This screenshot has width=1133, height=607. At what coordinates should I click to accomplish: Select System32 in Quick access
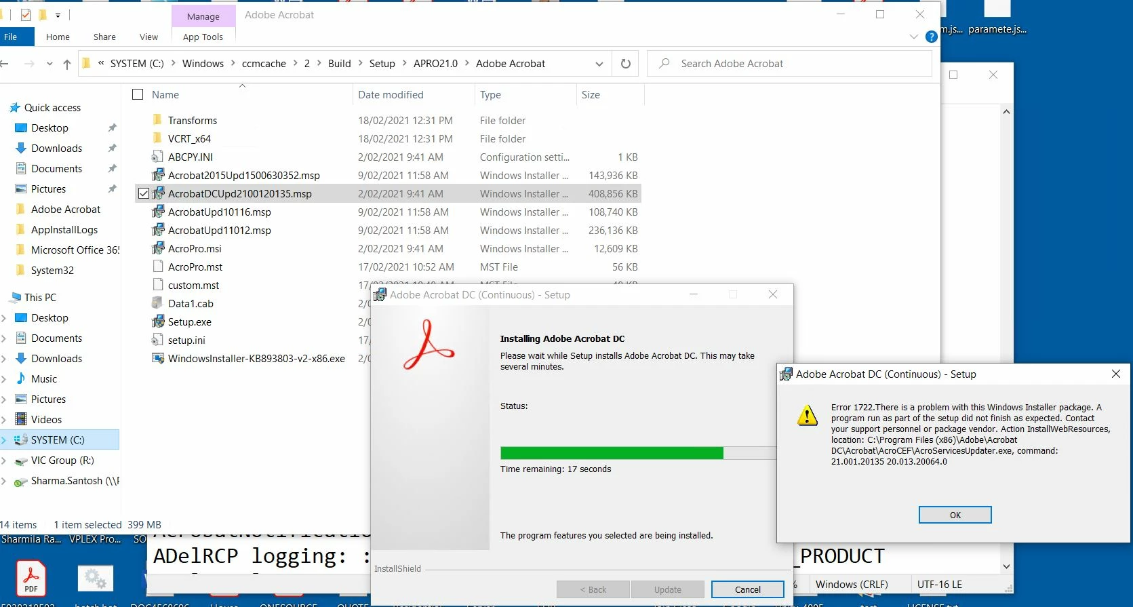click(52, 270)
